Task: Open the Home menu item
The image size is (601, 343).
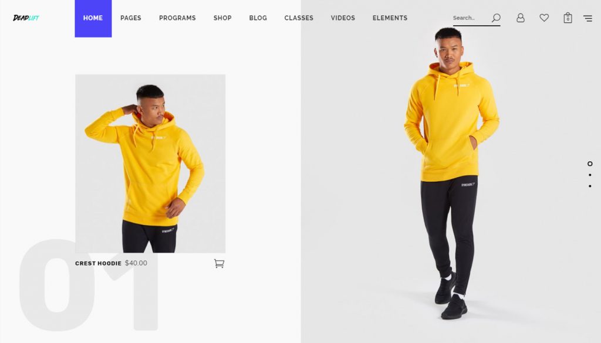Action: (x=93, y=18)
